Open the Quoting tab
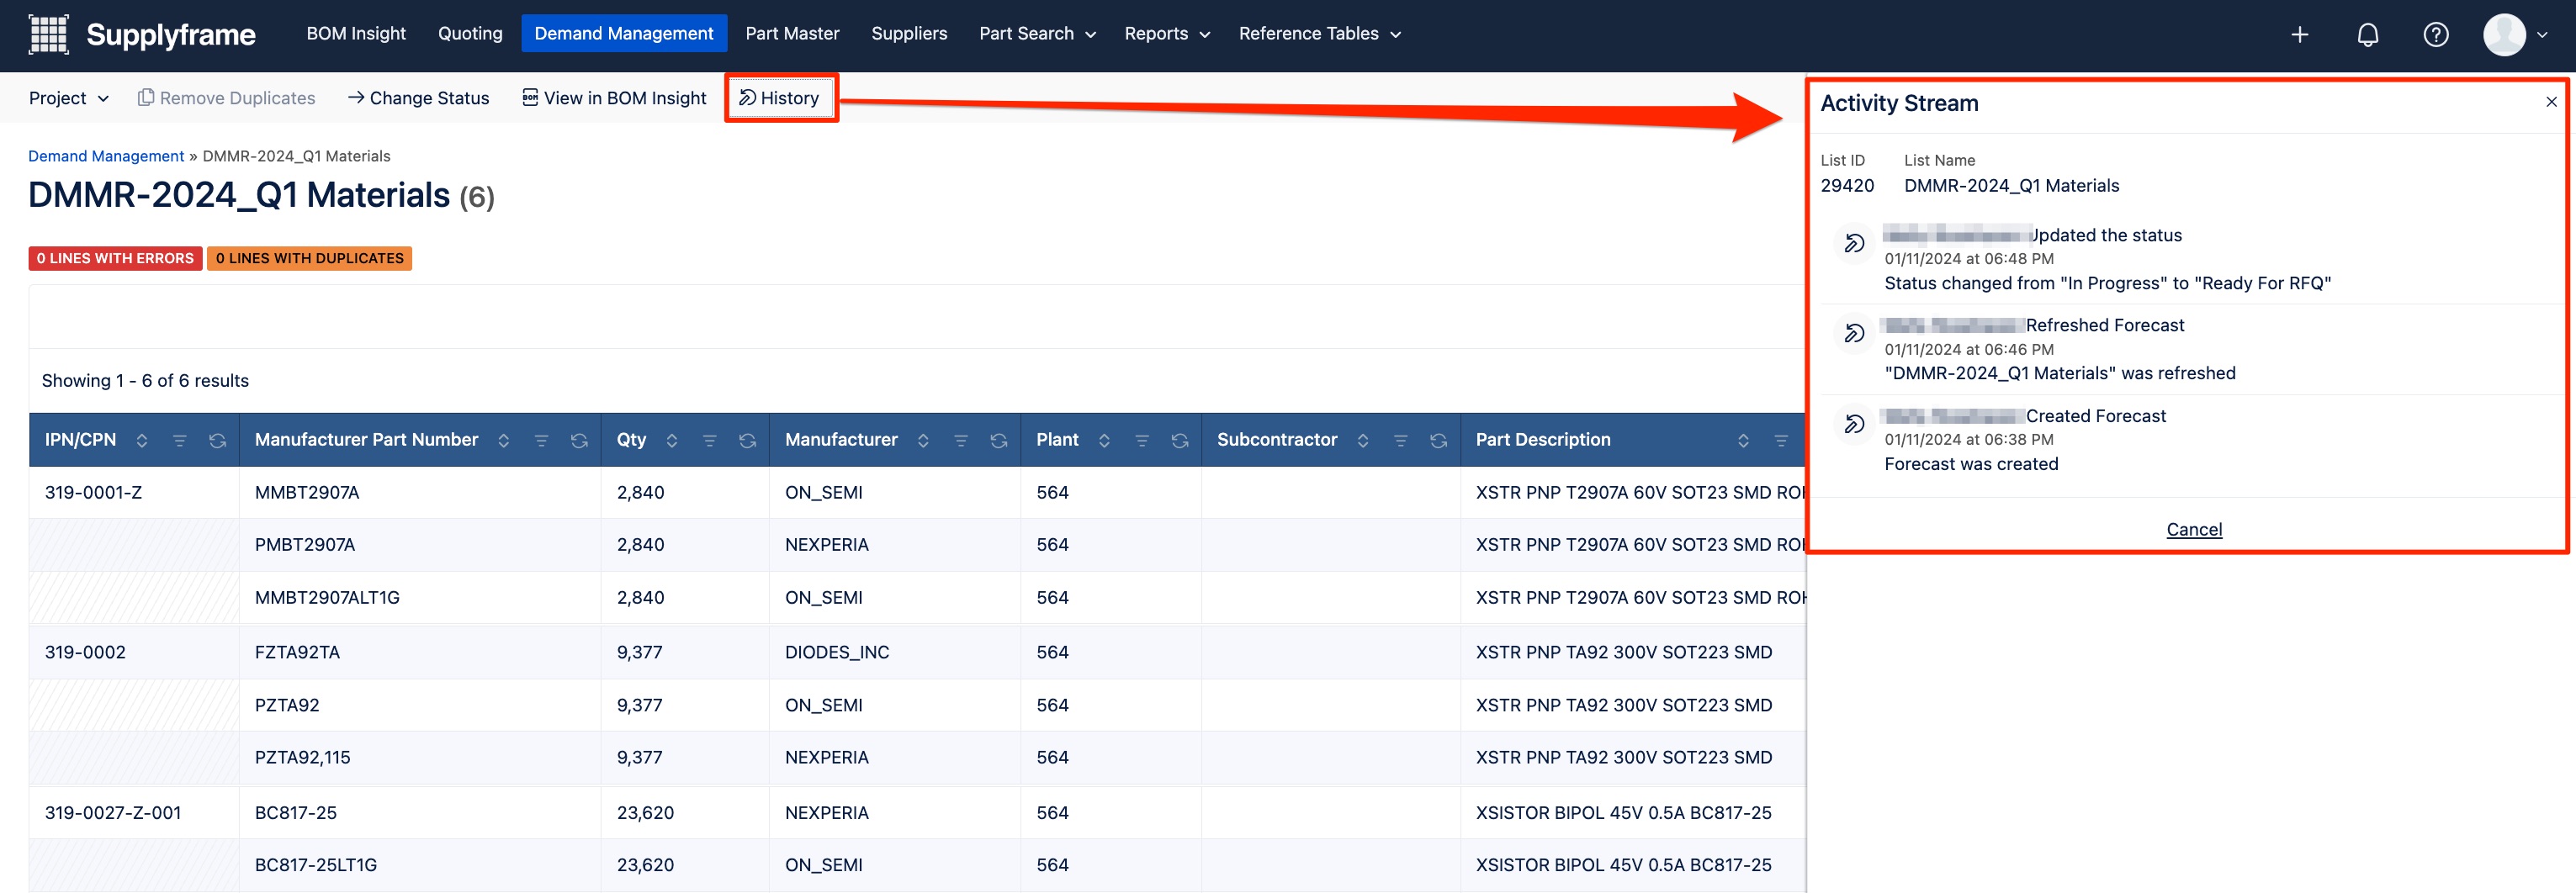 pyautogui.click(x=470, y=34)
